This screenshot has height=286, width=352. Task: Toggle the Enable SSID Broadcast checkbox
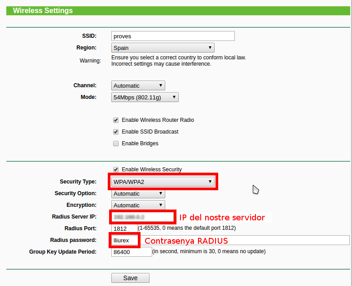116,132
